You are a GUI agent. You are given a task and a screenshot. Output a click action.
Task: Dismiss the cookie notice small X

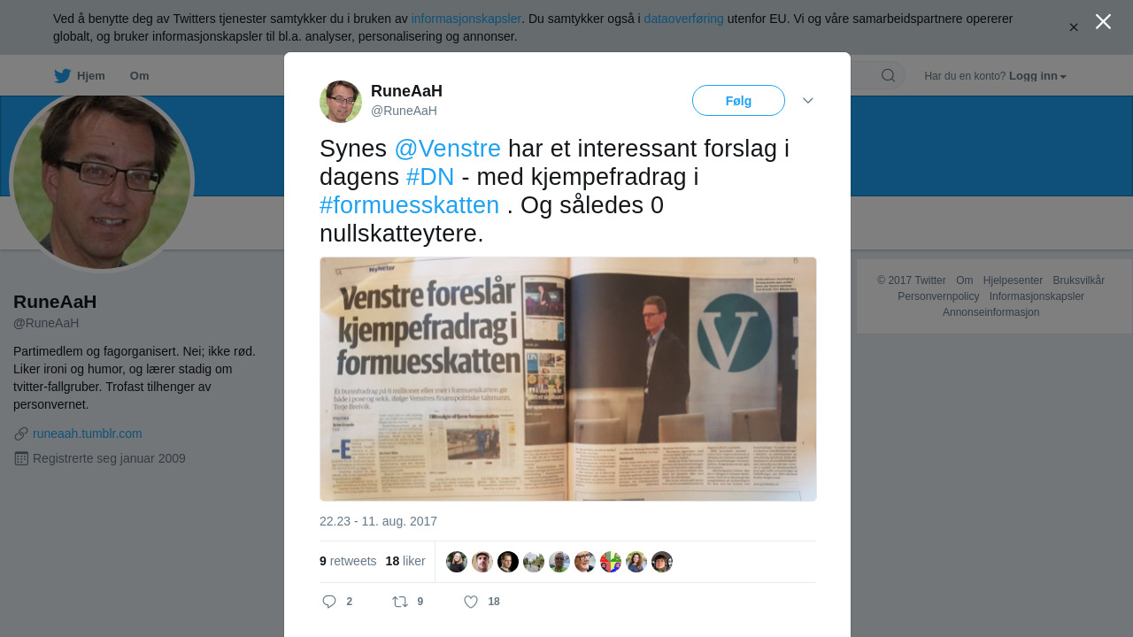click(1074, 27)
